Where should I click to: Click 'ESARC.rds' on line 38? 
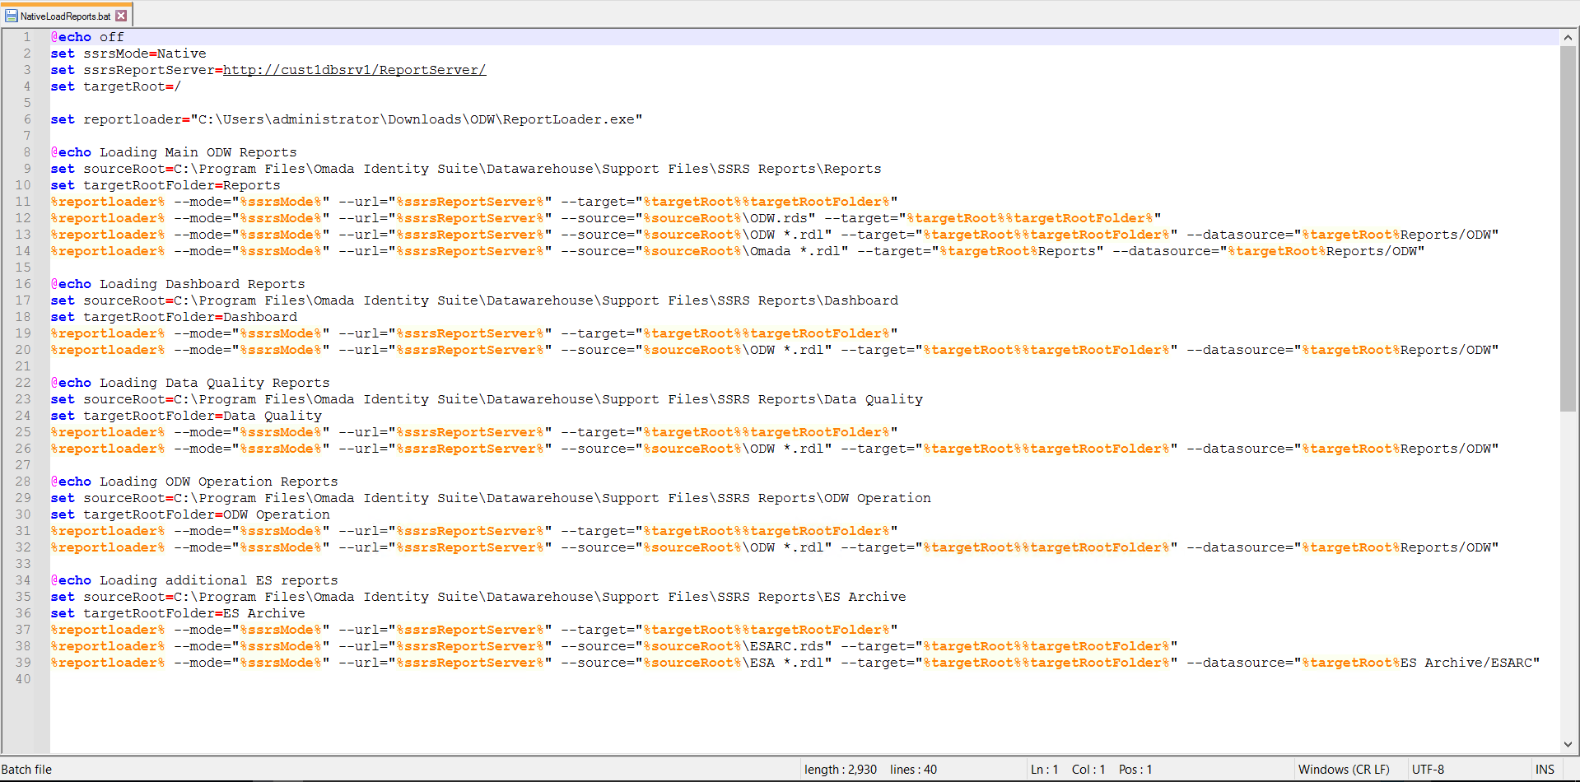[787, 646]
